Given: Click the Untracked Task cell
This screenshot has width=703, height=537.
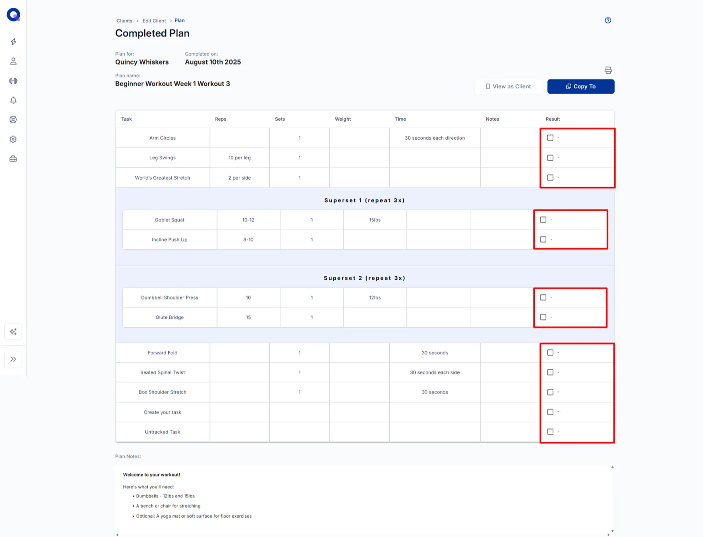Looking at the screenshot, I should click(163, 432).
